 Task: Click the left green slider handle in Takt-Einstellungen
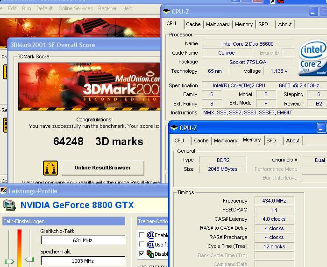tap(9, 261)
